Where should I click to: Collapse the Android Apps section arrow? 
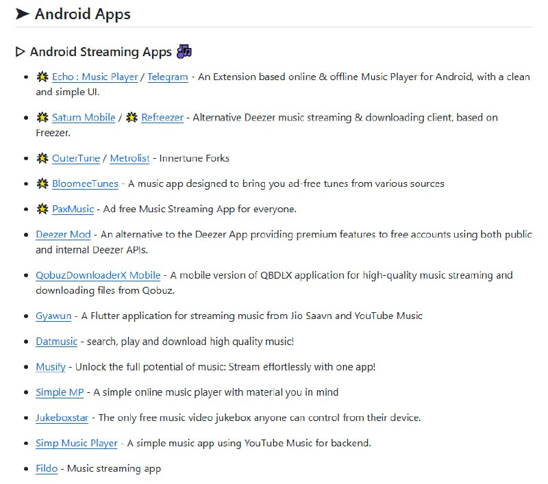point(23,14)
